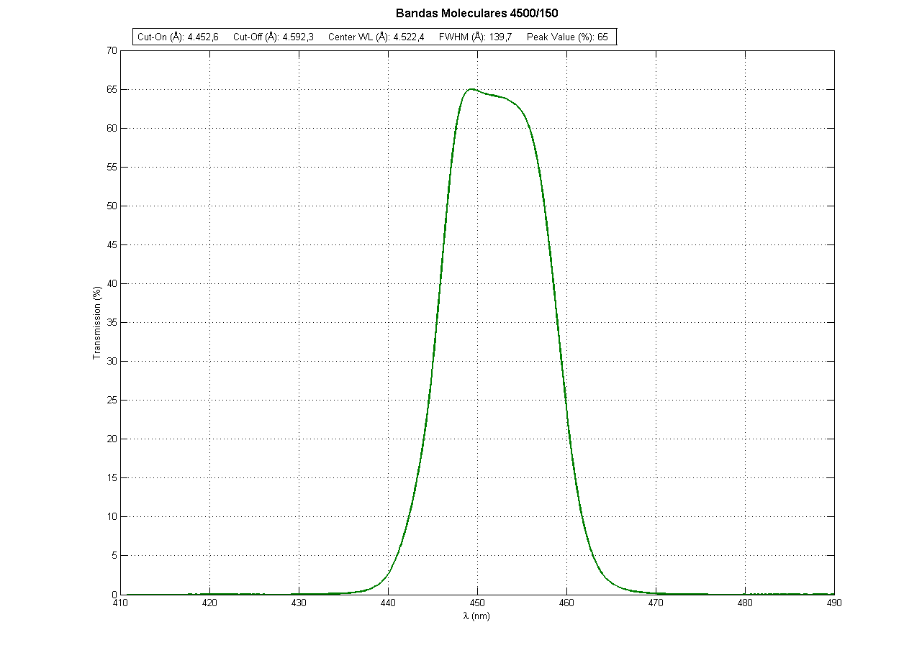Click the y-axis tick label 50
Viewport: 922px width, 668px height.
[111, 206]
